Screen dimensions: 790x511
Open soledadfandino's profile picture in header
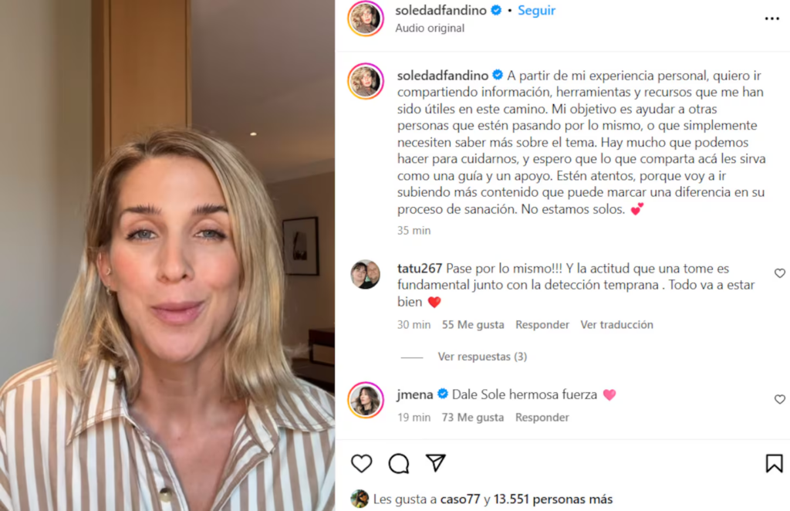[366, 19]
